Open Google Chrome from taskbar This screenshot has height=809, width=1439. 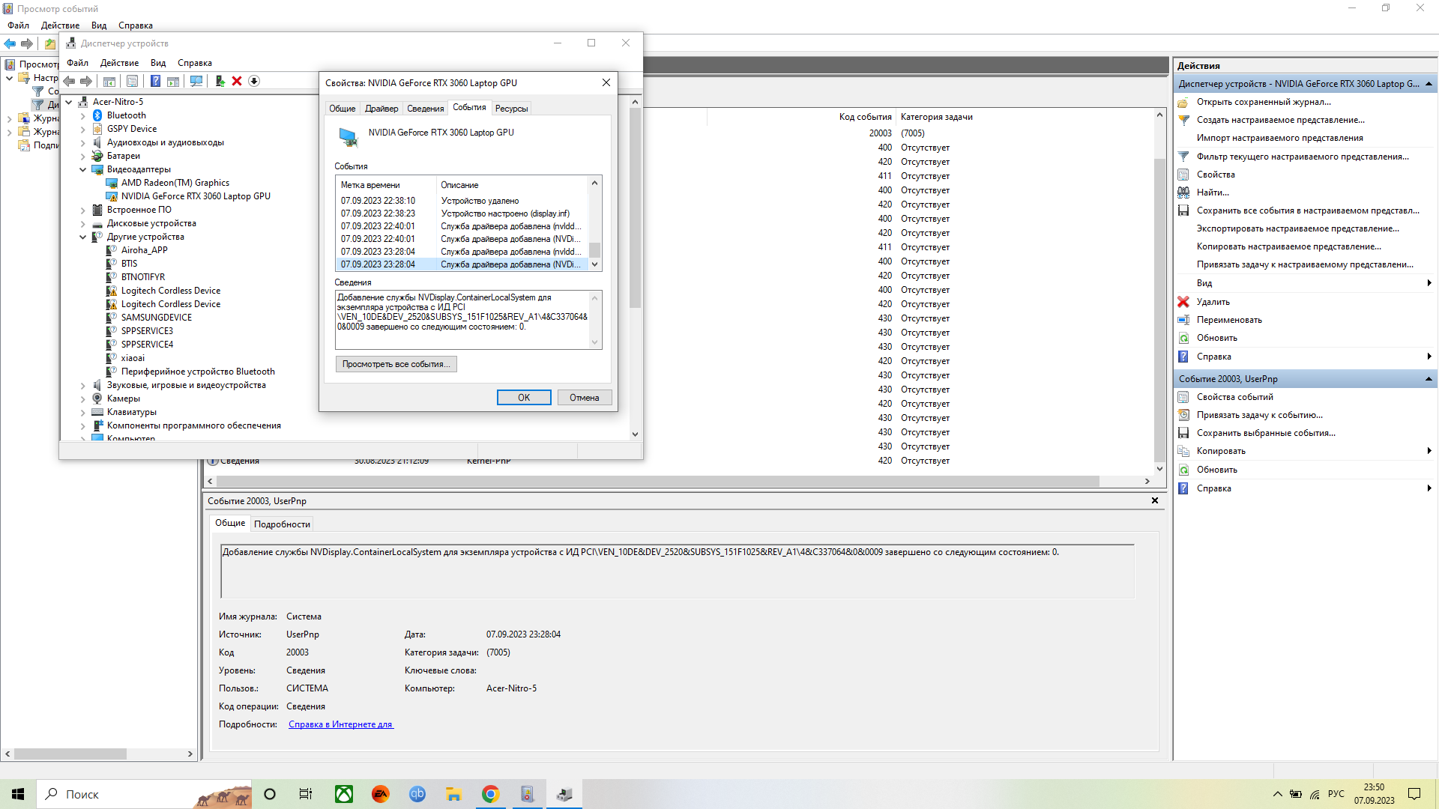pos(491,794)
